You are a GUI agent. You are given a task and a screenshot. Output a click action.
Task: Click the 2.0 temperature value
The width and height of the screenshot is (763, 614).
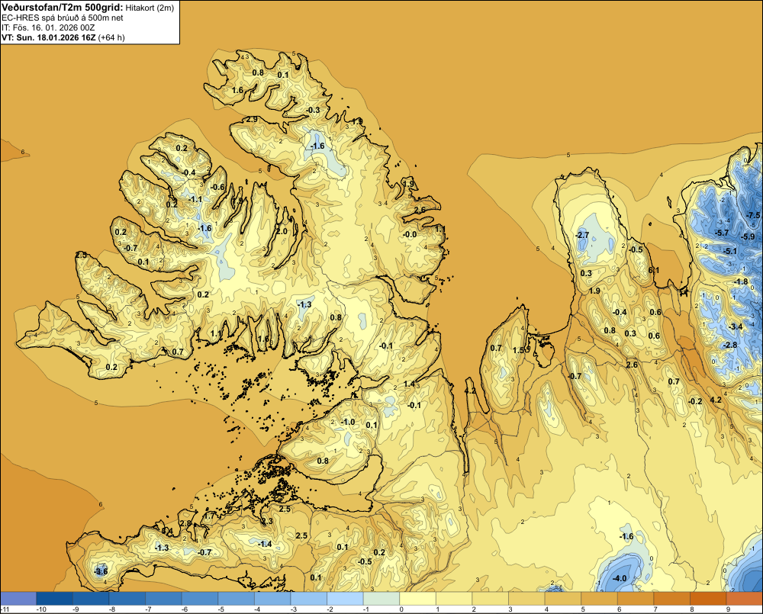point(282,231)
